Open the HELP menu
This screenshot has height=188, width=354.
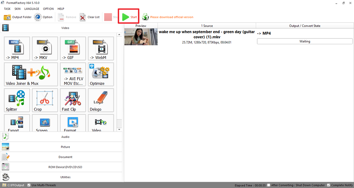click(x=61, y=9)
